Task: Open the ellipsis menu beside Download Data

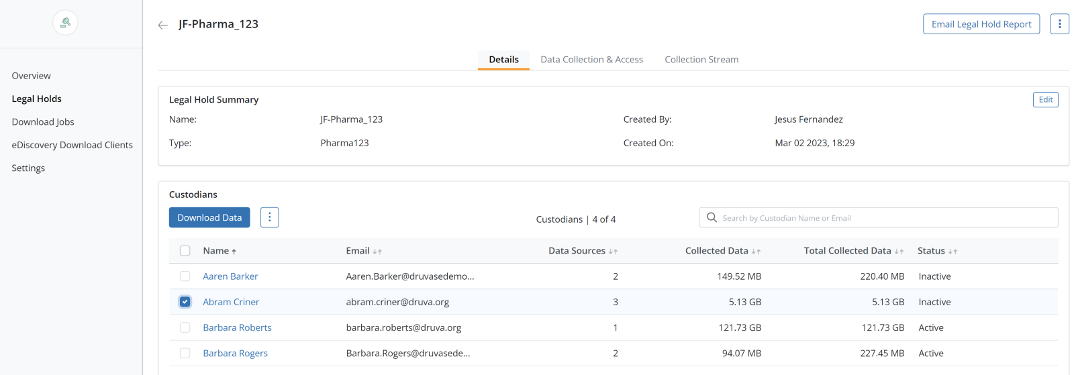Action: coord(269,217)
